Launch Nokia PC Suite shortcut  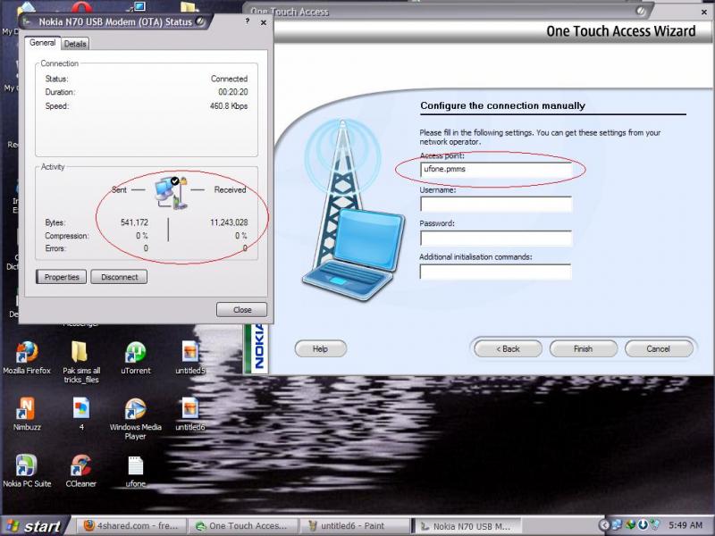27,471
